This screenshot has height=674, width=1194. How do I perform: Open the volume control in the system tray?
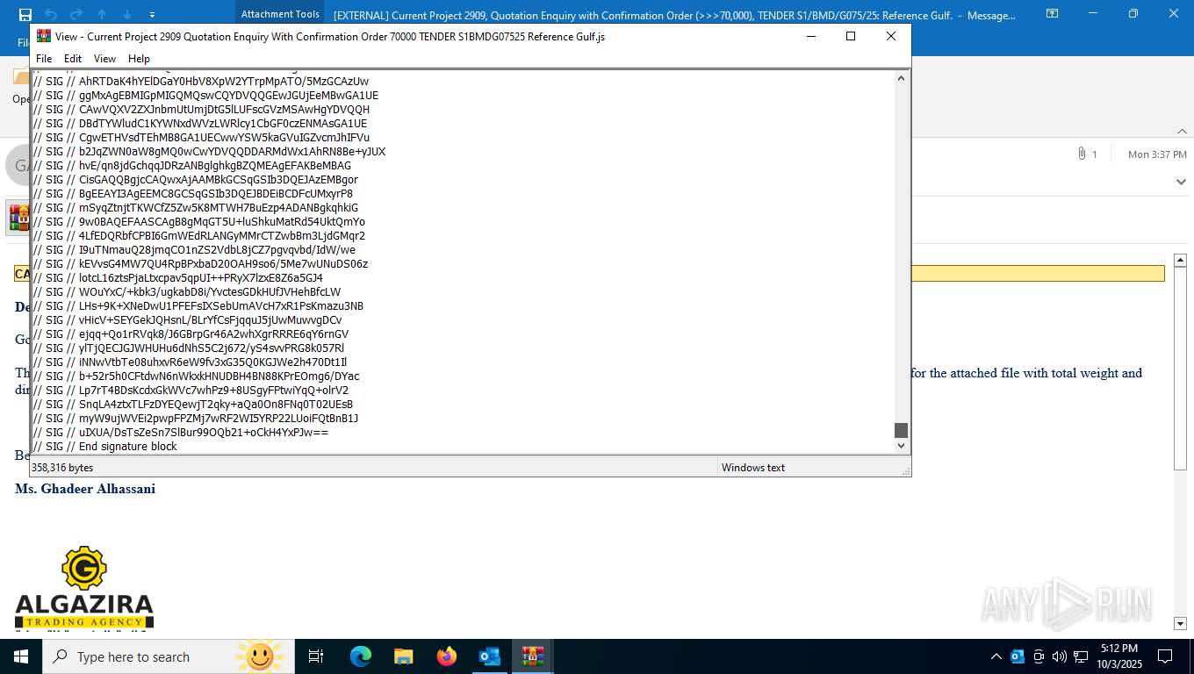(1060, 656)
